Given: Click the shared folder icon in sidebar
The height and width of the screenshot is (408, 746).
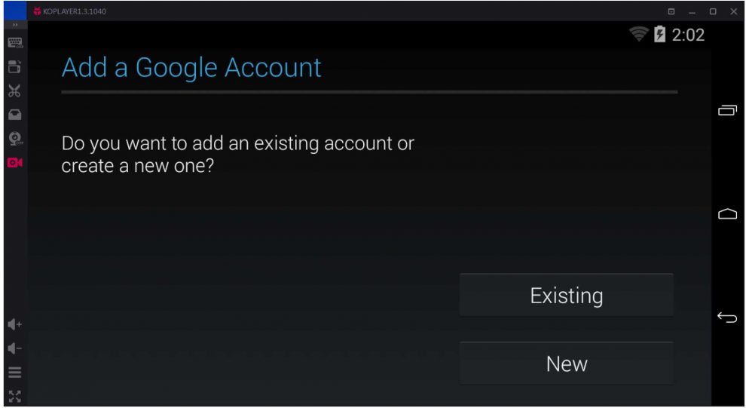Looking at the screenshot, I should 14,67.
